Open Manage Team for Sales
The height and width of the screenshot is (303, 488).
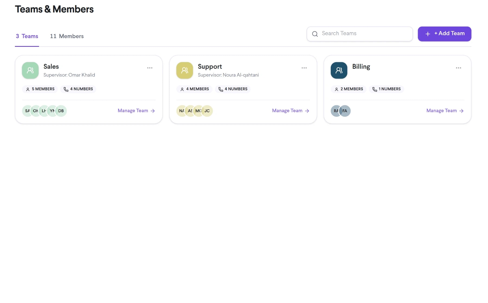[136, 111]
